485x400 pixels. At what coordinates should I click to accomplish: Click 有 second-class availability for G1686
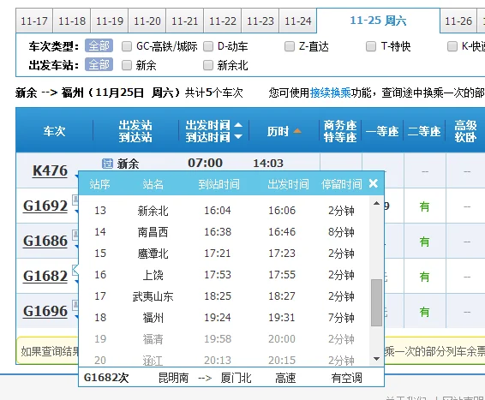425,242
